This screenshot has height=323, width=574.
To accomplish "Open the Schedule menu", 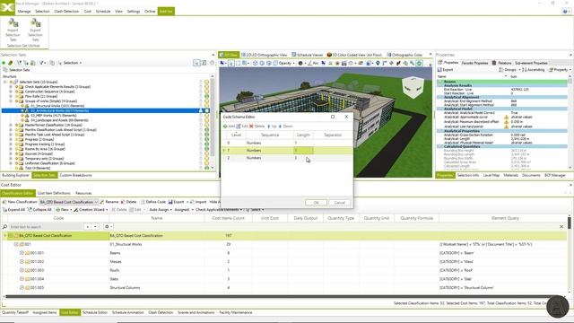I will pos(103,12).
